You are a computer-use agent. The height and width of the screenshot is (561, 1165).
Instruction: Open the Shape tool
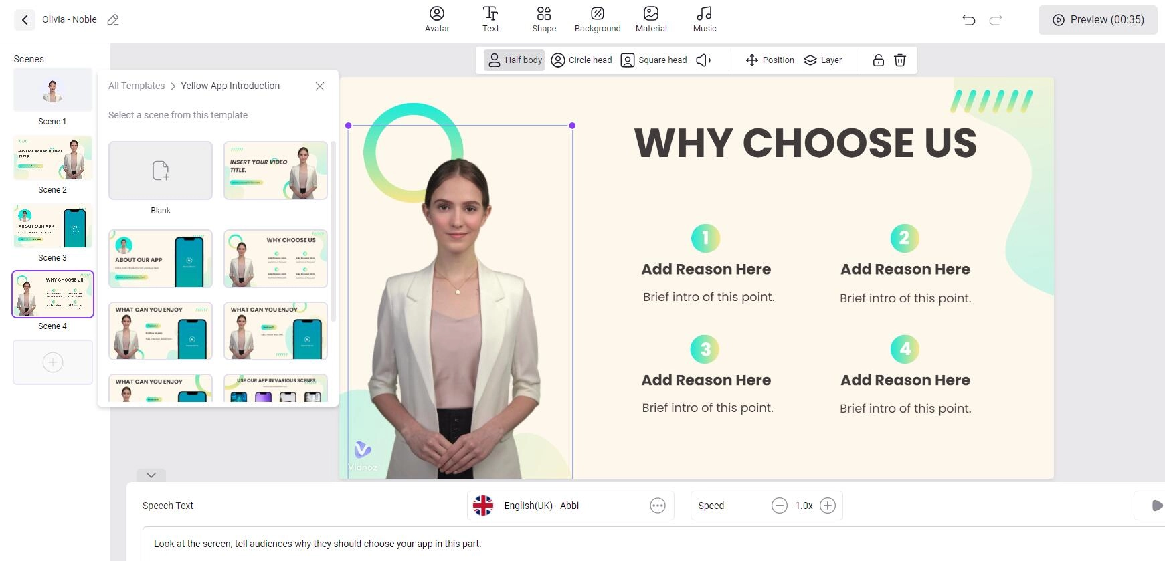click(x=544, y=19)
